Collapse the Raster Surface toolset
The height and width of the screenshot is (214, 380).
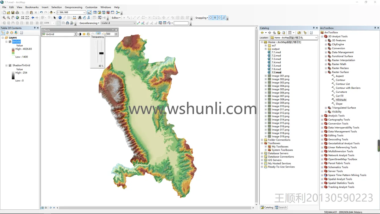coord(326,72)
